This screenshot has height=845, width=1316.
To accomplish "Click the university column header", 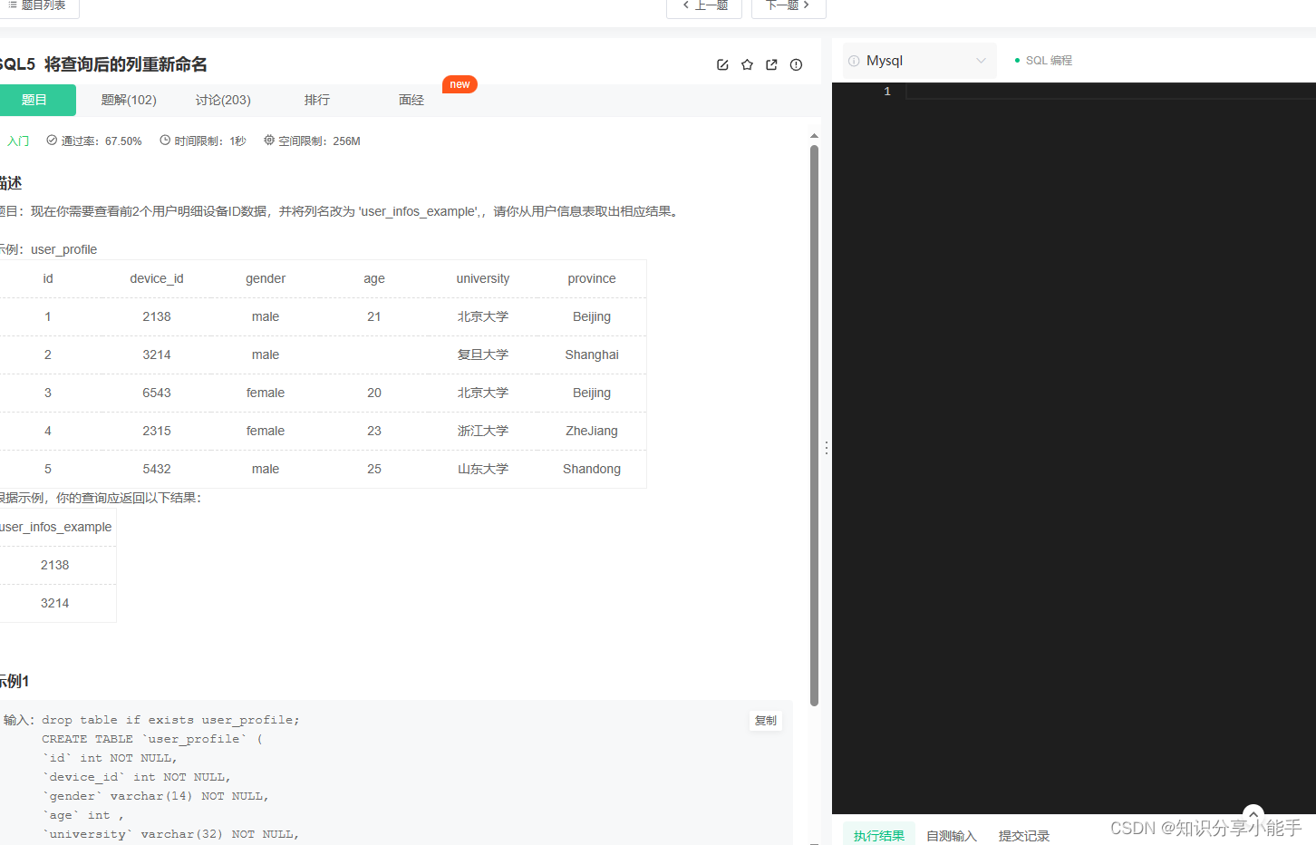I will [483, 278].
